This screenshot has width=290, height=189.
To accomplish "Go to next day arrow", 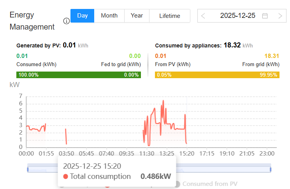I will (280, 16).
